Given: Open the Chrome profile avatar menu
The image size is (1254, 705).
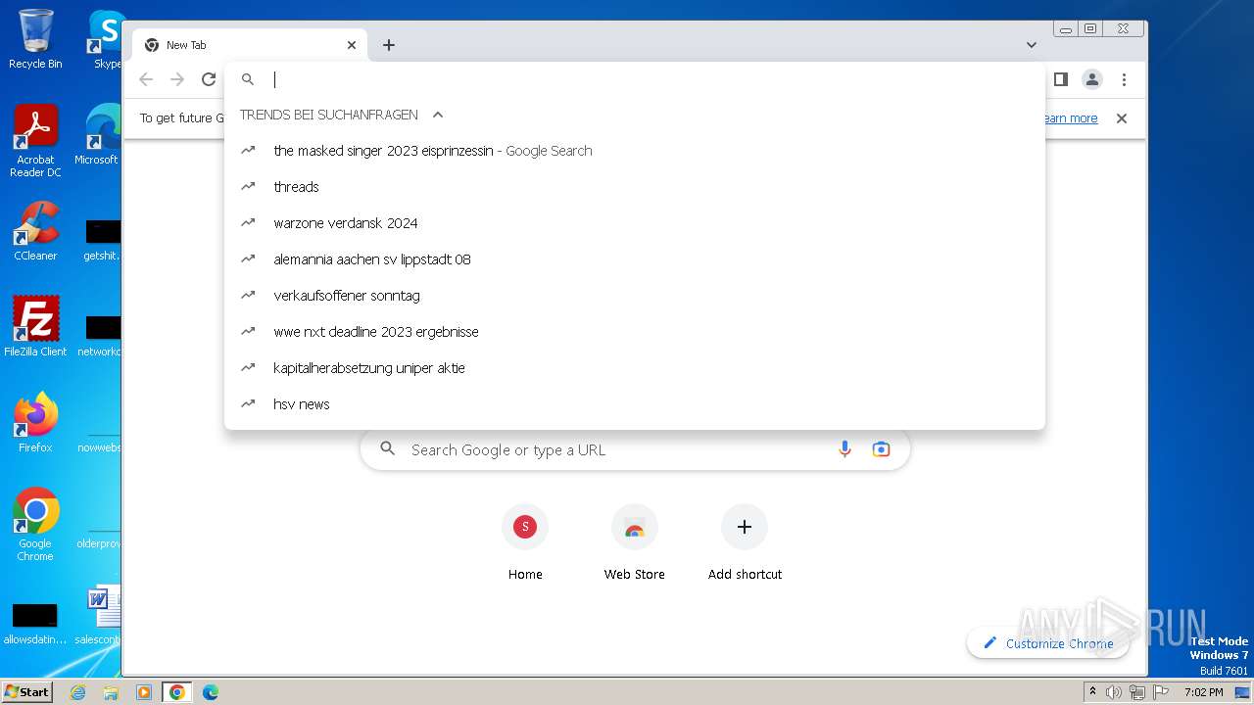Looking at the screenshot, I should 1091,79.
